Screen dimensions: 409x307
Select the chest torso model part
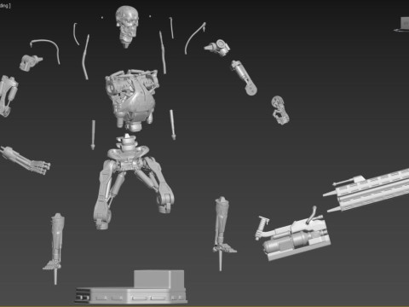click(x=131, y=100)
